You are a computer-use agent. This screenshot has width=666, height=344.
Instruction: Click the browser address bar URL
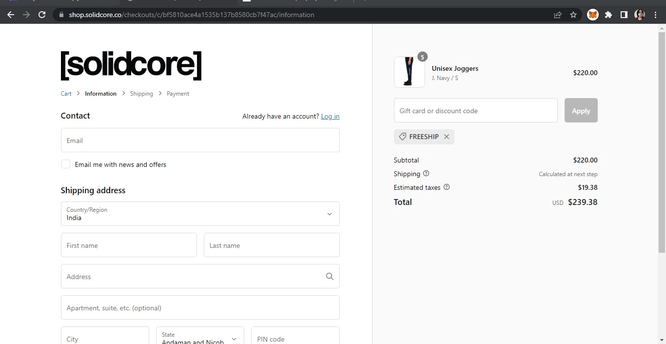[x=192, y=15]
